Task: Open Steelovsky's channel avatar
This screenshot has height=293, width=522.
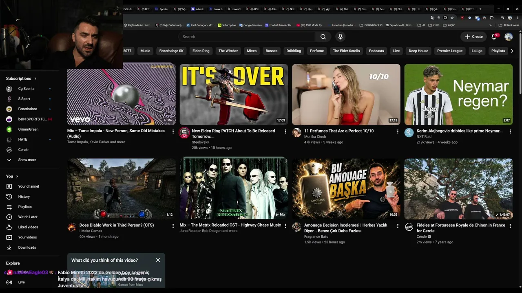Action: tap(184, 133)
